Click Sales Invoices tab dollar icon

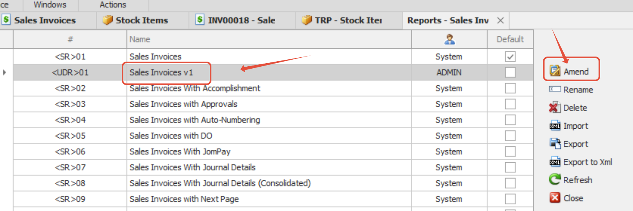point(6,20)
